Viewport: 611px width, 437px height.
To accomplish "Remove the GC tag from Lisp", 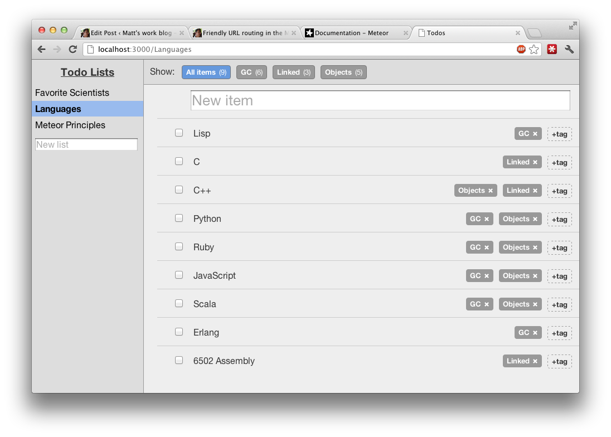I will click(x=535, y=134).
